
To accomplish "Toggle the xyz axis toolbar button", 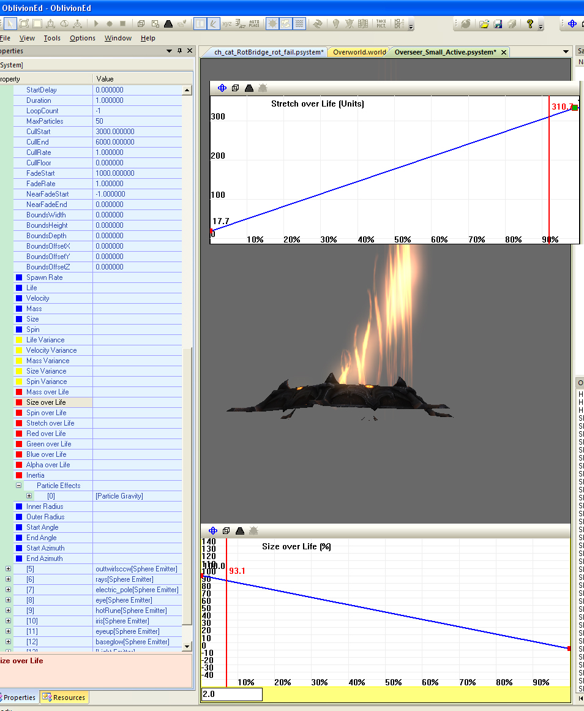I will tap(226, 24).
